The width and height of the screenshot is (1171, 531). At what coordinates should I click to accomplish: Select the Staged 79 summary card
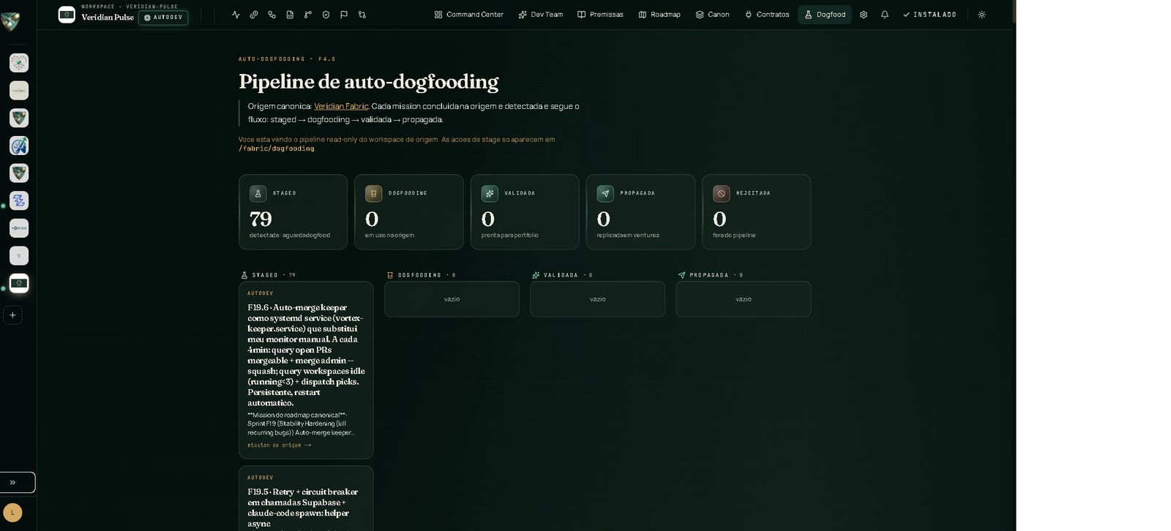(x=293, y=212)
